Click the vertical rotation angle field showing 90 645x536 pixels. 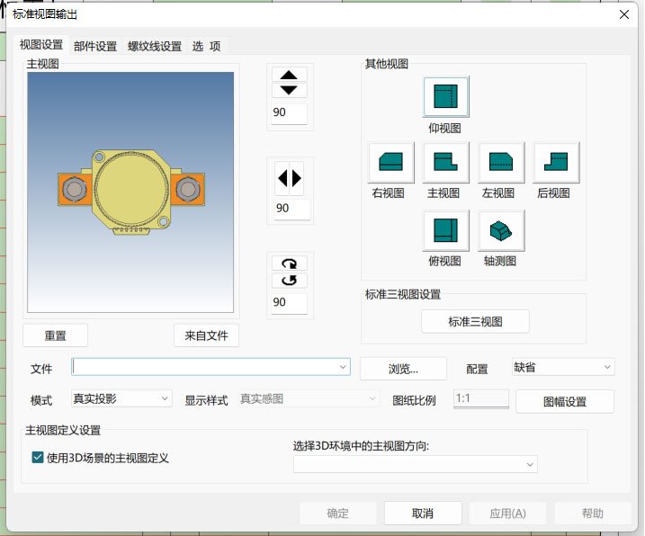pos(289,113)
